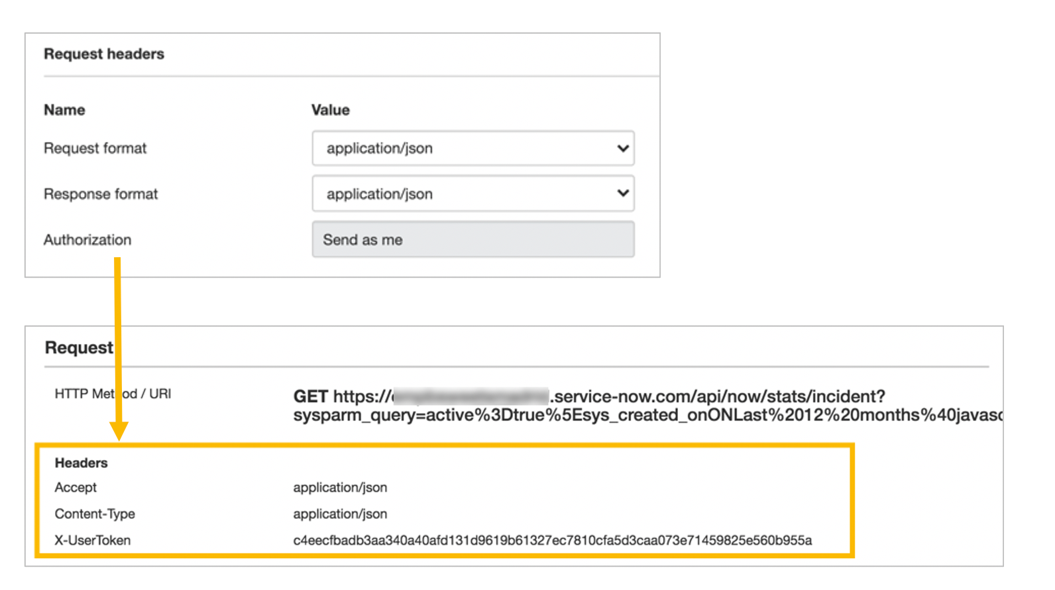Select the X-UserToken value text
The height and width of the screenshot is (590, 1055).
(557, 540)
